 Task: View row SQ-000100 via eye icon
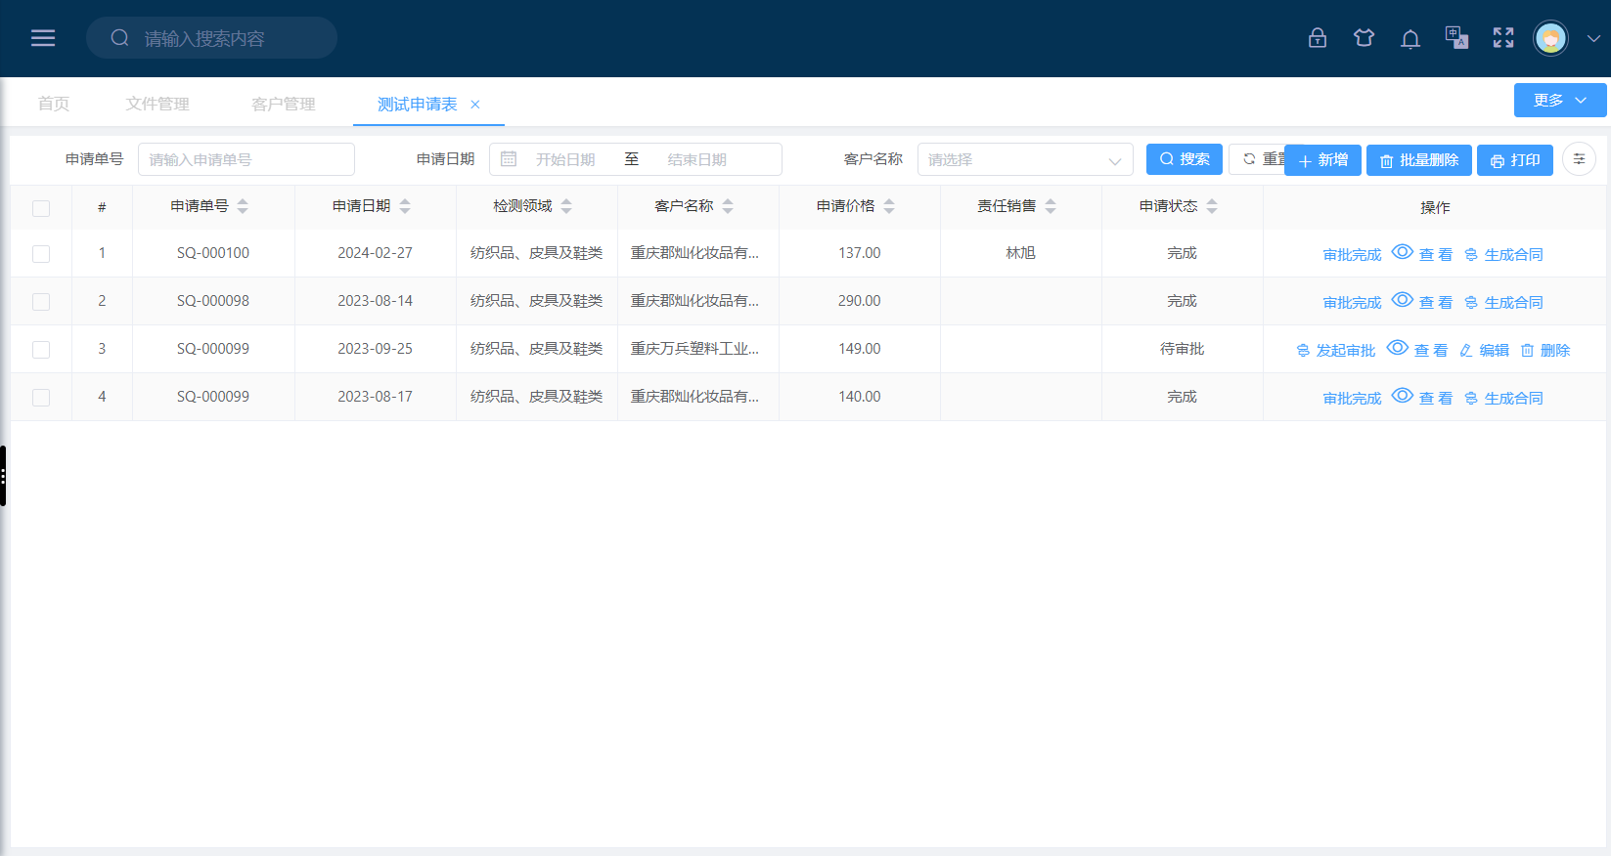click(1403, 252)
